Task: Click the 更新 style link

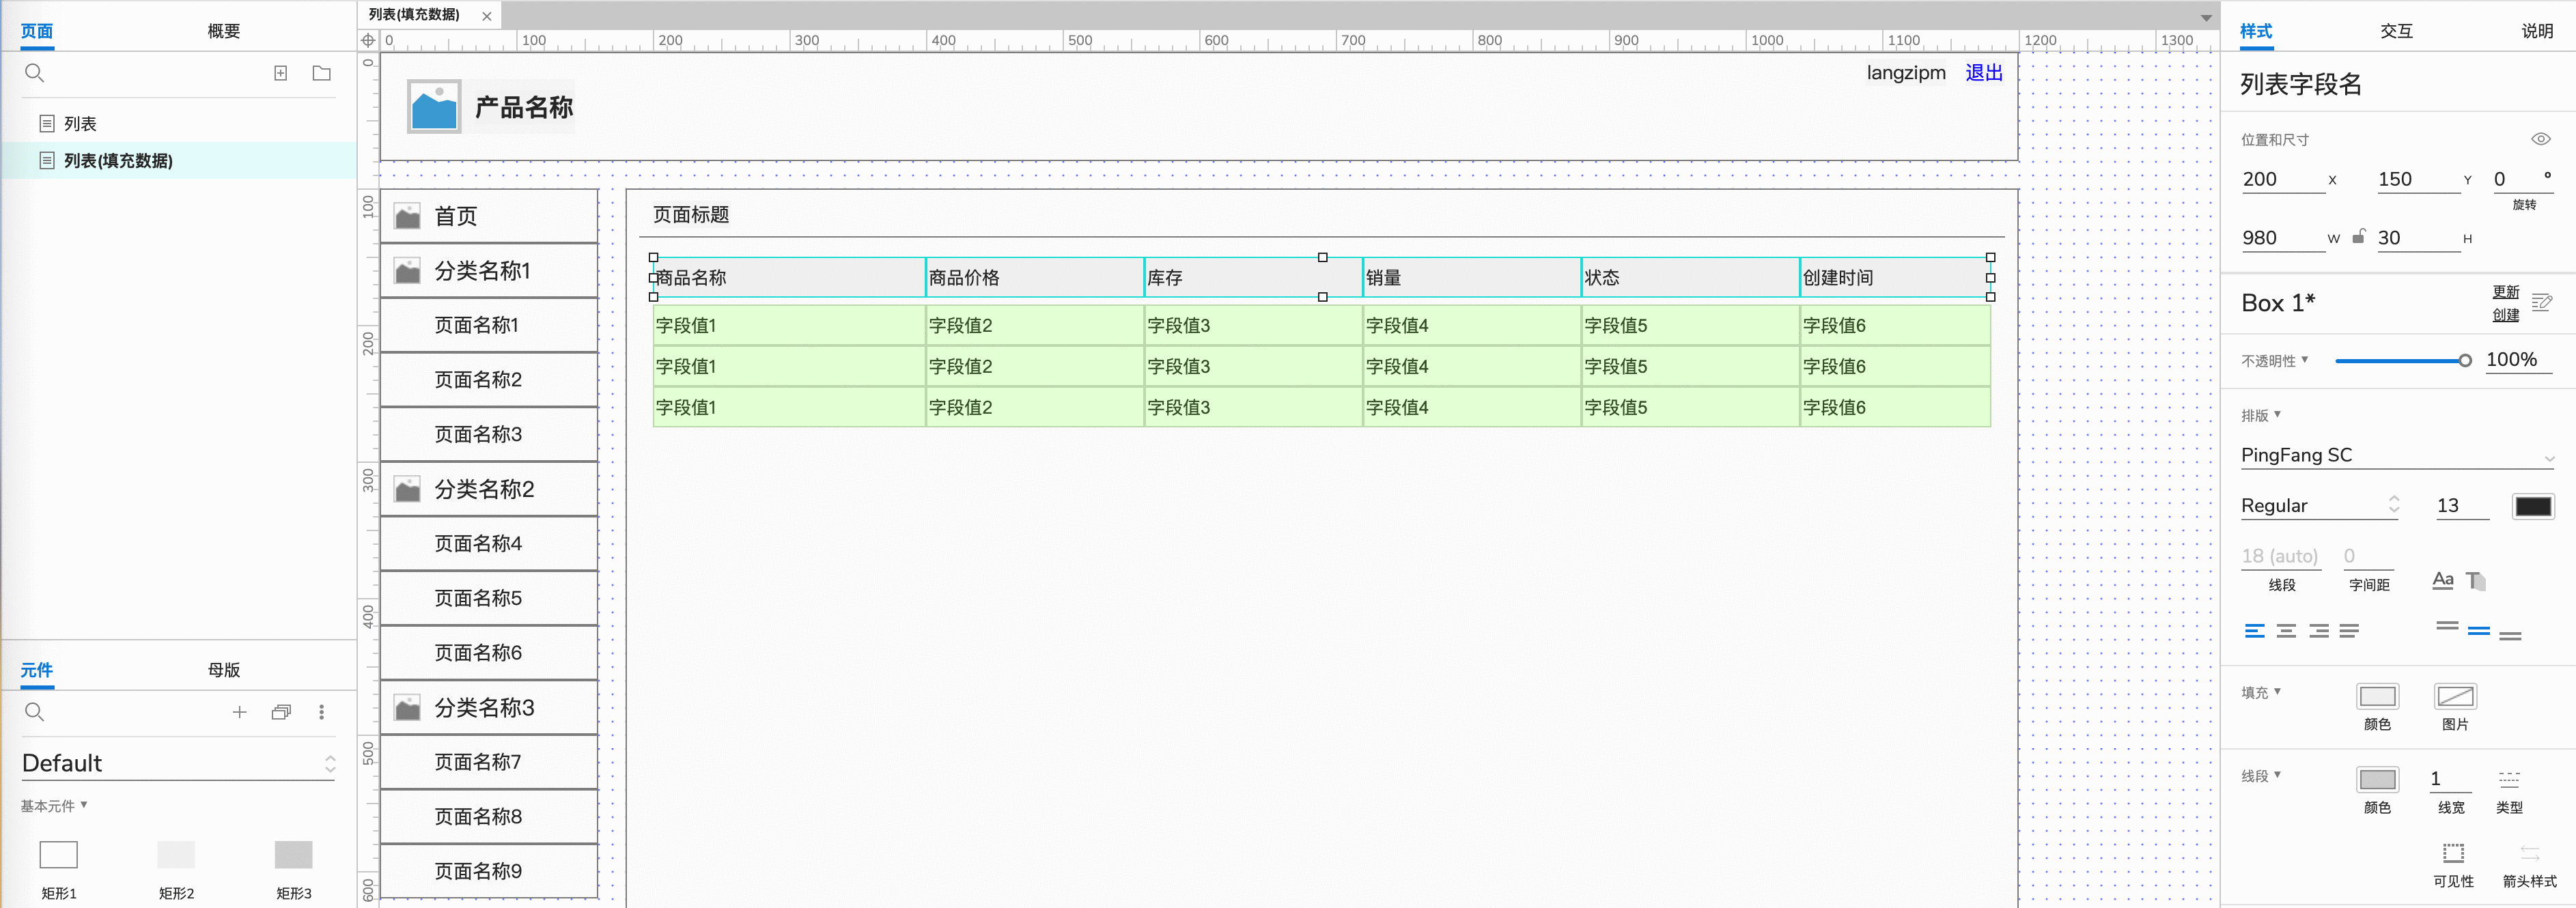Action: click(2506, 291)
